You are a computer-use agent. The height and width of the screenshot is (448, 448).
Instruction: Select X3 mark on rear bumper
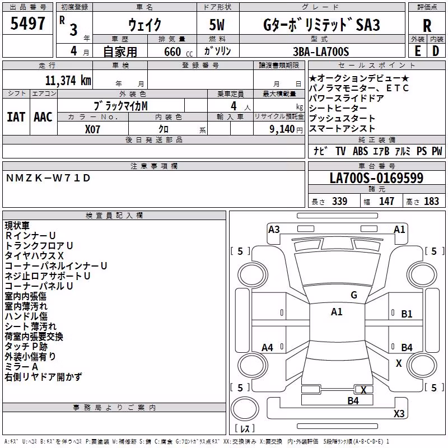coord(399,413)
